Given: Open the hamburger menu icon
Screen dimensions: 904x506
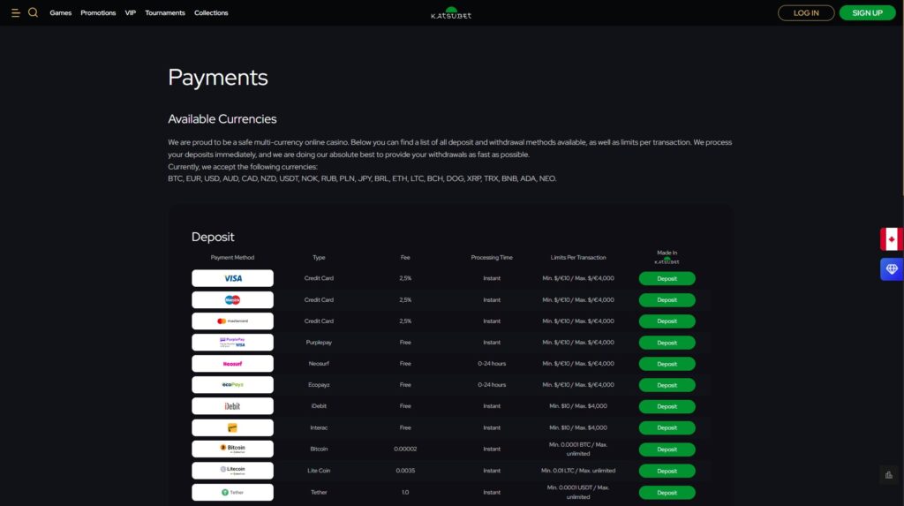Looking at the screenshot, I should [16, 12].
